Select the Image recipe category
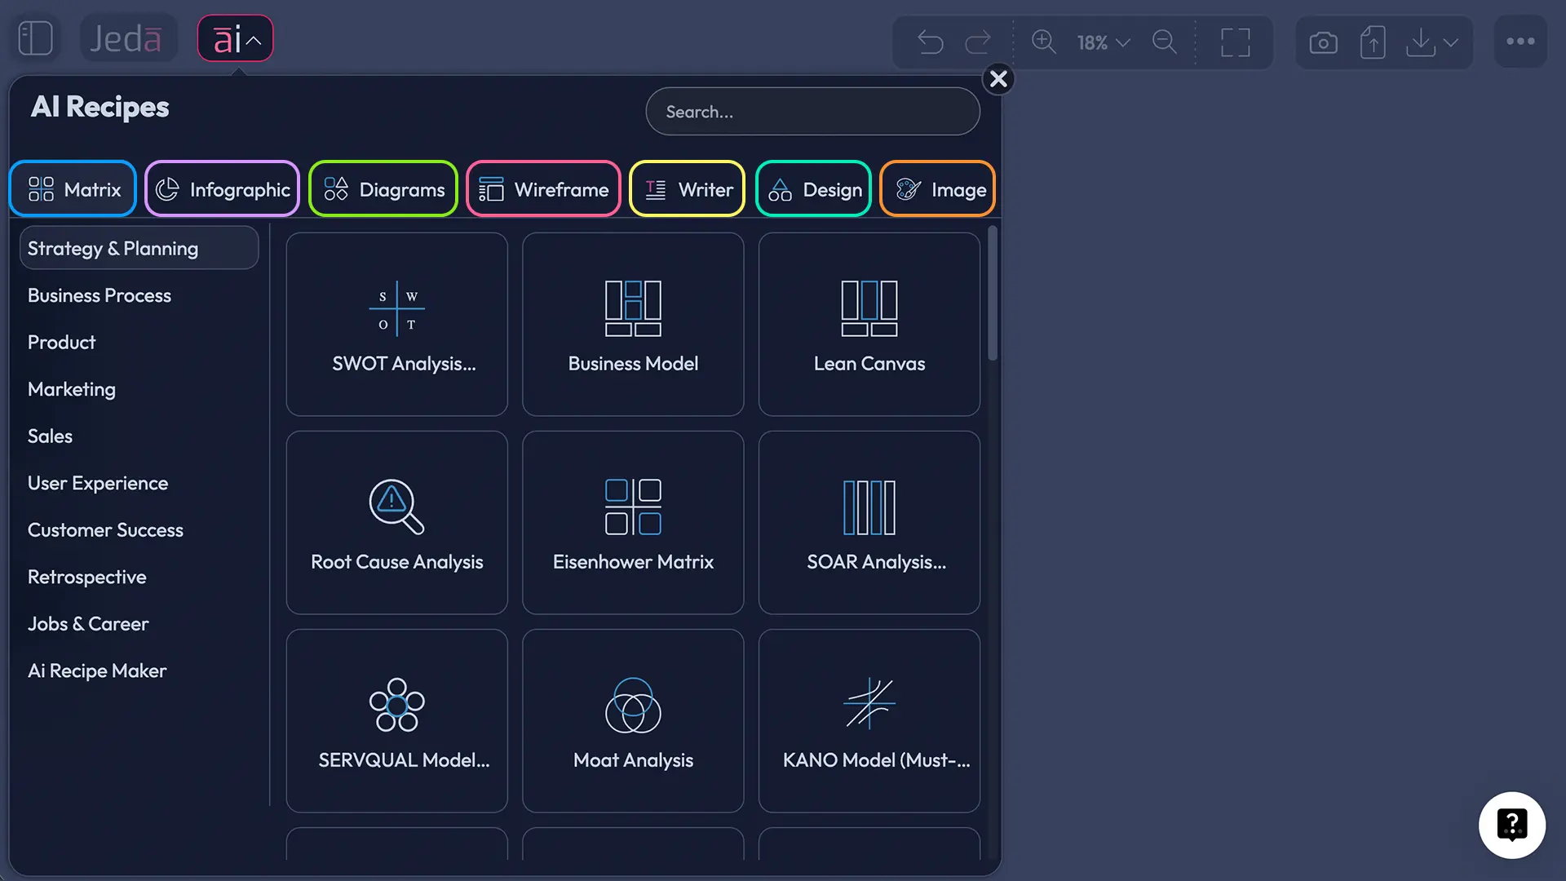The width and height of the screenshot is (1566, 881). 936,188
